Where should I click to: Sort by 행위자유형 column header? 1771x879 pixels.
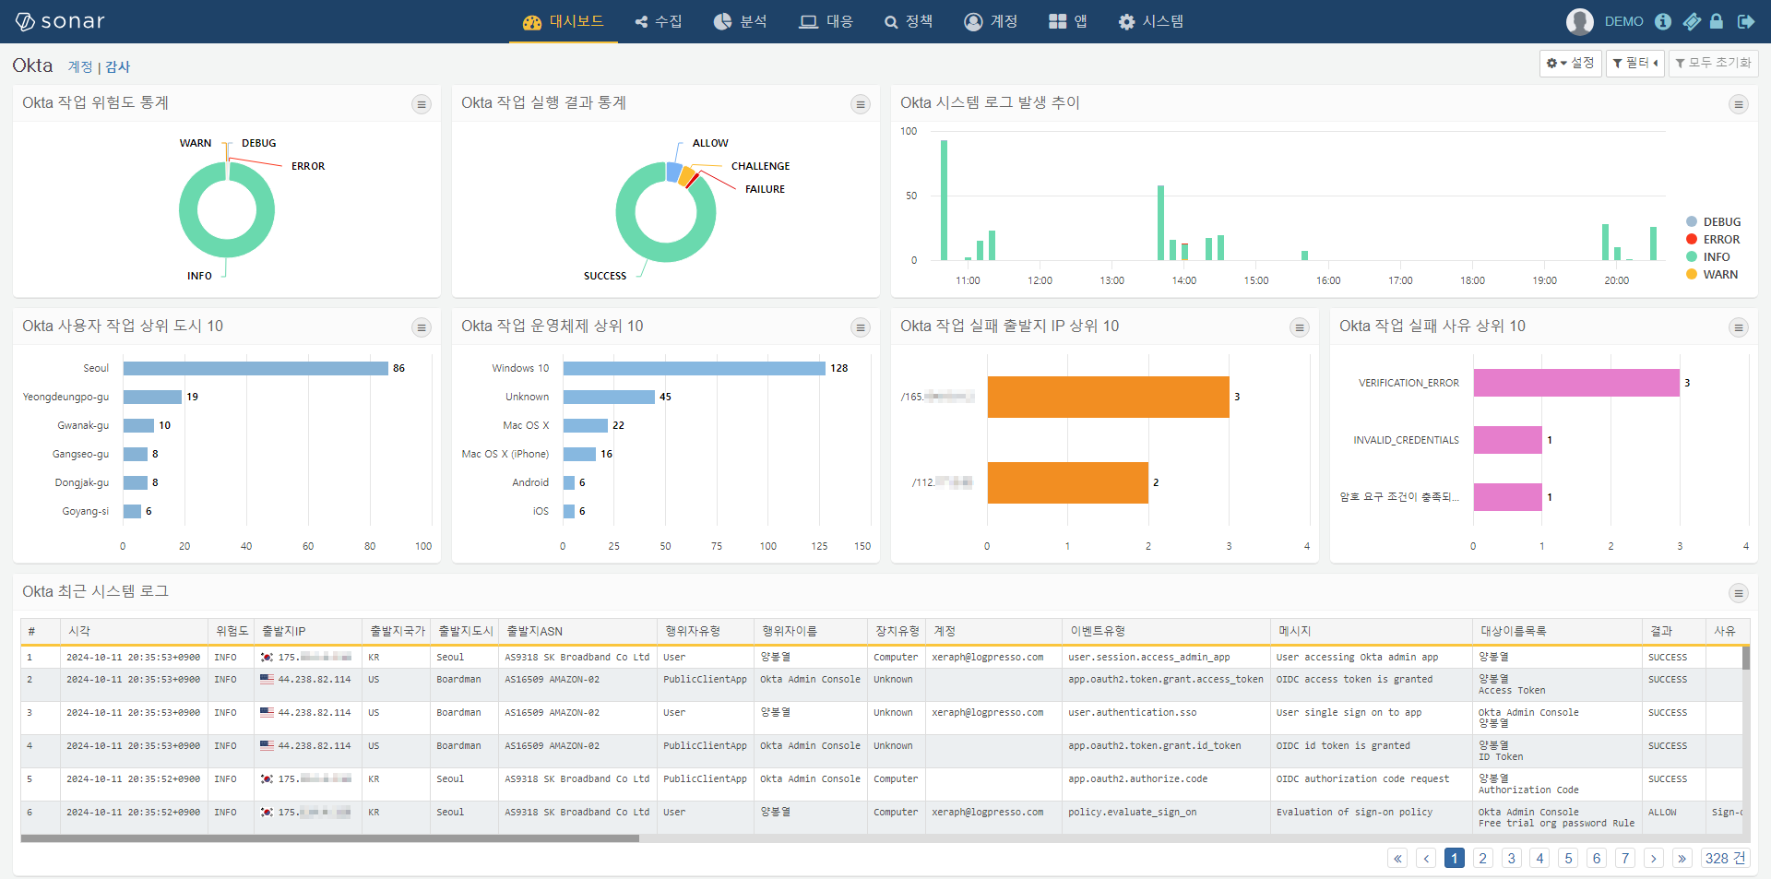tap(706, 631)
